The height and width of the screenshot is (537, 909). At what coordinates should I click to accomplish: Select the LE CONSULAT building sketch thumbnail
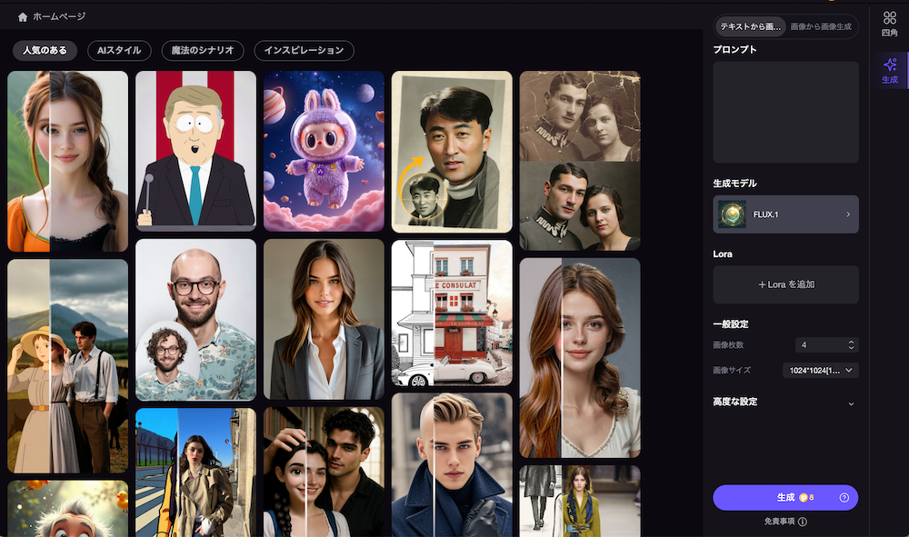click(x=452, y=313)
